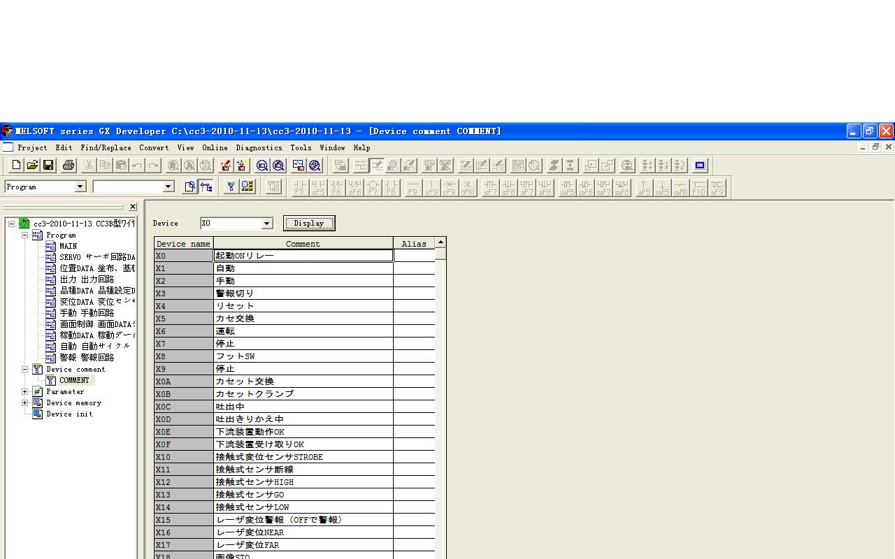Open the Program type dropdown
Image resolution: width=895 pixels, height=559 pixels.
pyautogui.click(x=80, y=187)
